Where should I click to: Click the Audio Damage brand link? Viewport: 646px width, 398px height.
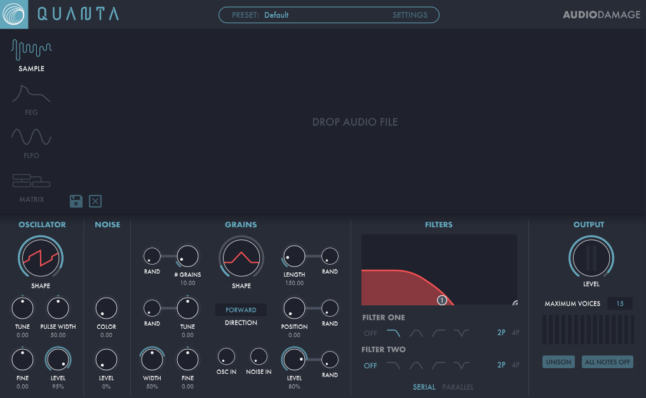[602, 15]
